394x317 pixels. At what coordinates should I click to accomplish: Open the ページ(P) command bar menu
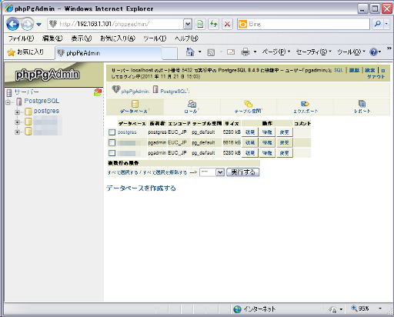(276, 52)
